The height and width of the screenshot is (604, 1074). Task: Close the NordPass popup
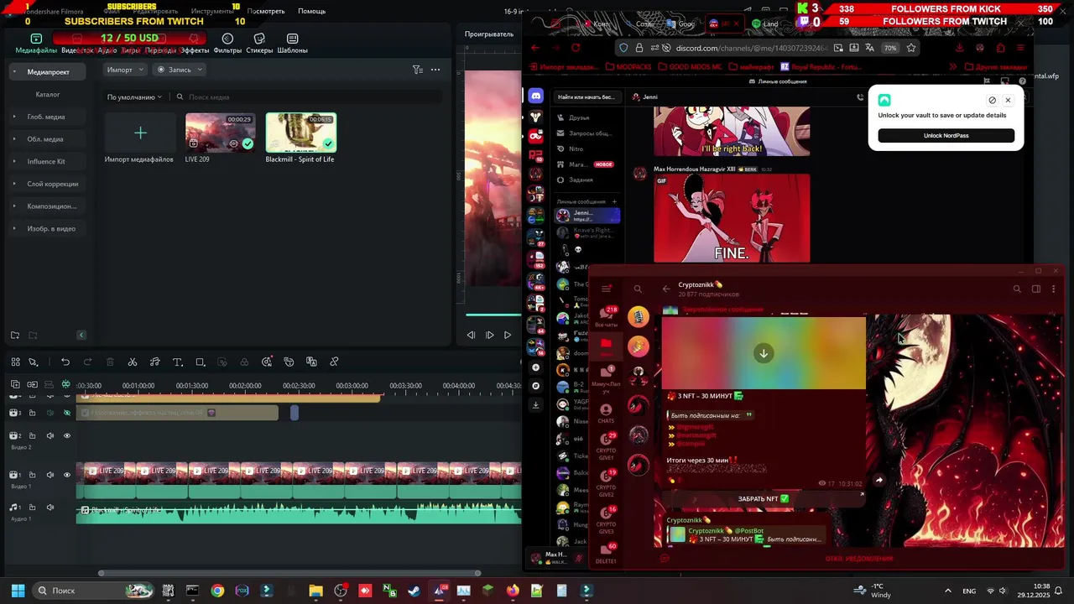click(1008, 100)
